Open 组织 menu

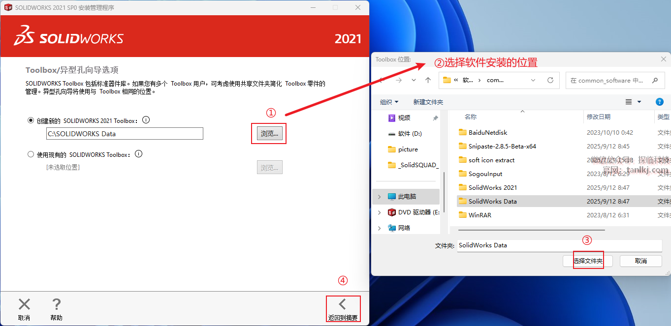(389, 102)
